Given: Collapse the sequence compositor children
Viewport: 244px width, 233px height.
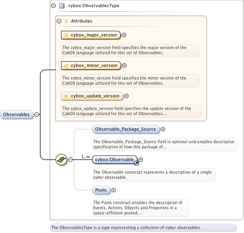Looking at the screenshot, I should click(x=70, y=159).
